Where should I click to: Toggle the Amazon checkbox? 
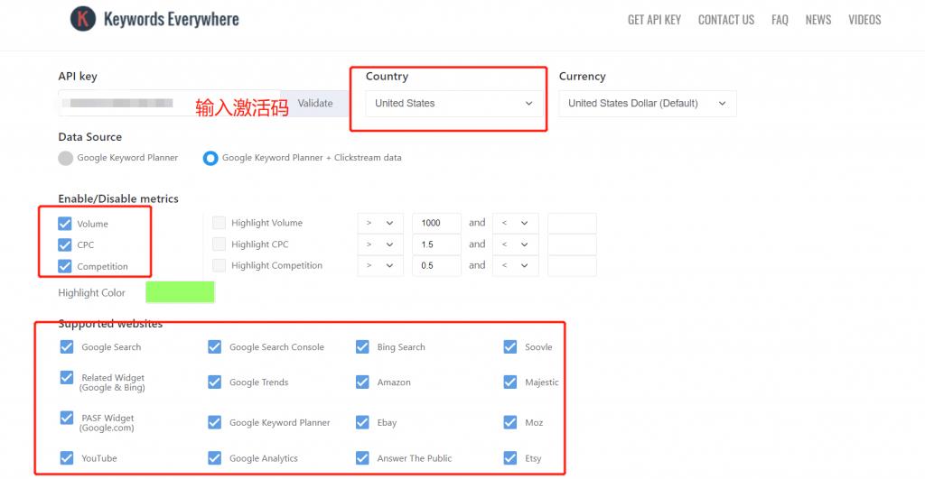[x=362, y=382]
